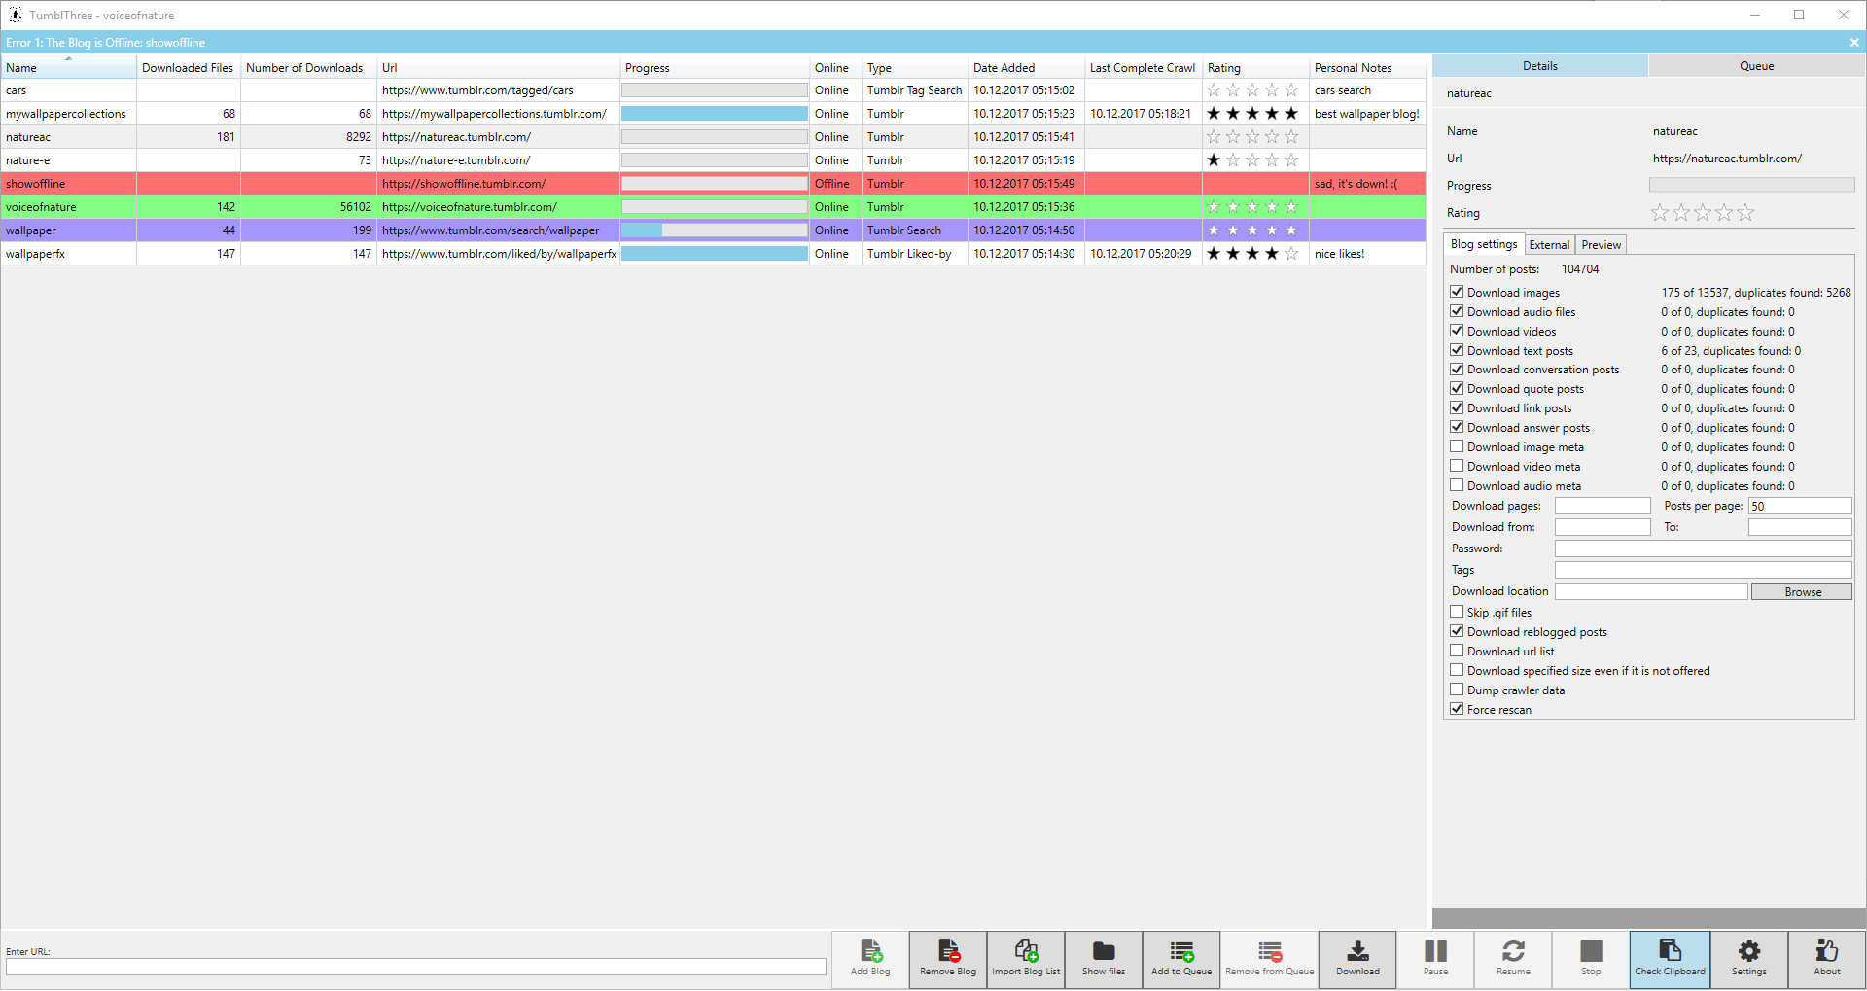
Task: Click the Tags input field
Action: coord(1703,570)
